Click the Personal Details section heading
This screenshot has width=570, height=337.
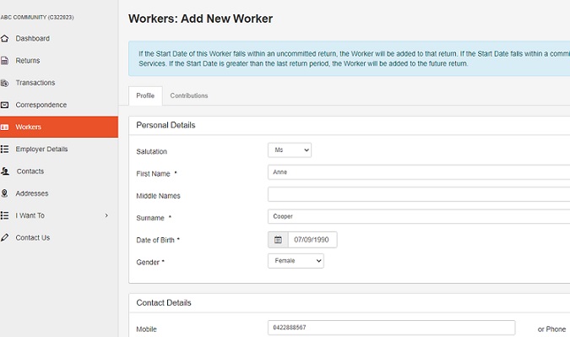pyautogui.click(x=166, y=125)
